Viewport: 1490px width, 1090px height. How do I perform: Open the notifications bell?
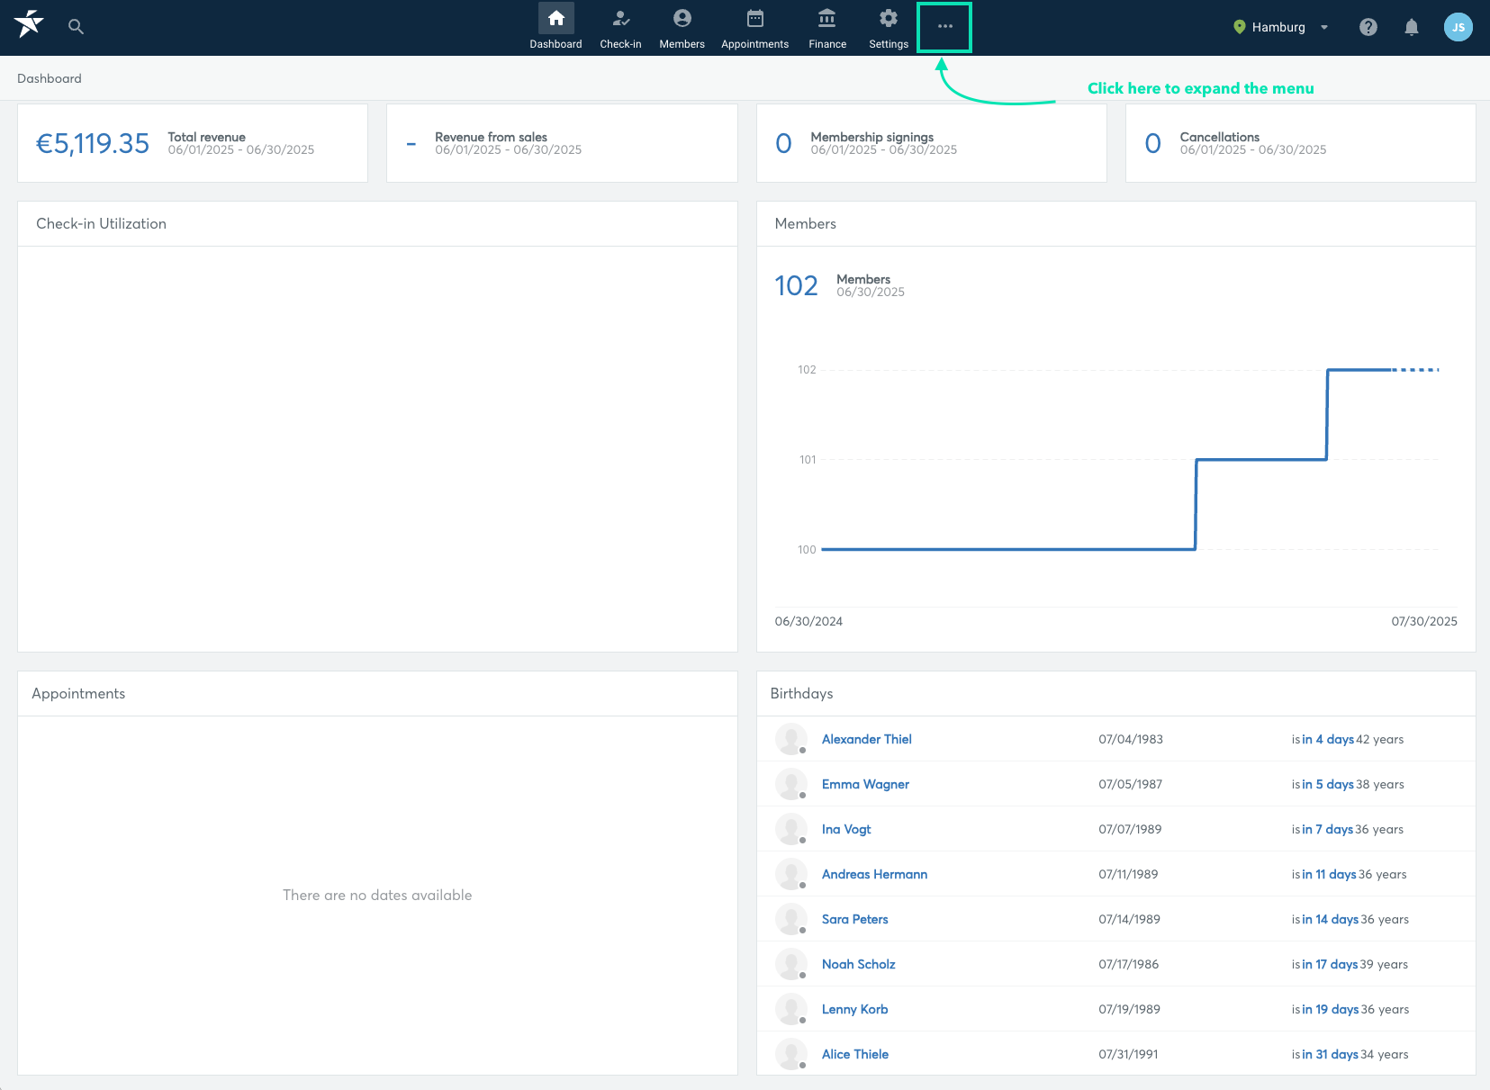pos(1412,27)
